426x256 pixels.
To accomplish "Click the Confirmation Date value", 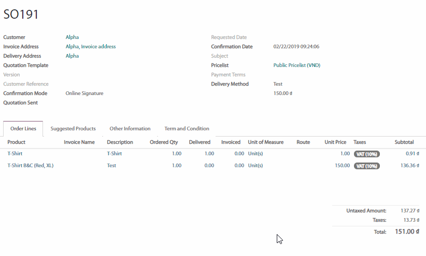I will coord(296,47).
